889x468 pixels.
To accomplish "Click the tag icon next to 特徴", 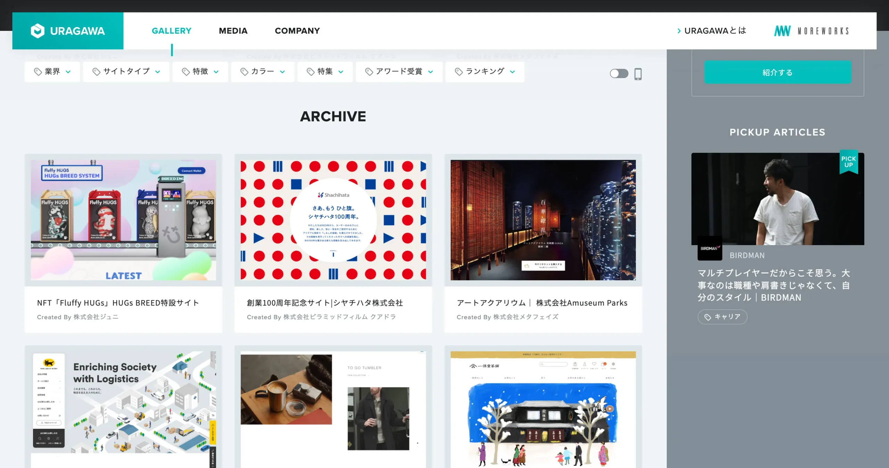I will (186, 72).
